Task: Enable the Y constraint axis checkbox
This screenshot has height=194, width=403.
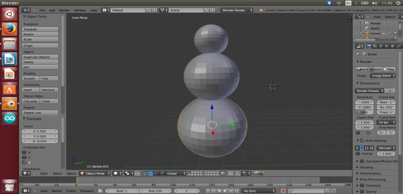Action: pyautogui.click(x=25, y=157)
